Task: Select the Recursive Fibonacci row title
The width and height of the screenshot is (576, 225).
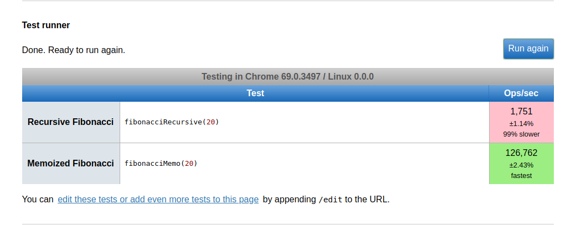Action: (x=71, y=122)
